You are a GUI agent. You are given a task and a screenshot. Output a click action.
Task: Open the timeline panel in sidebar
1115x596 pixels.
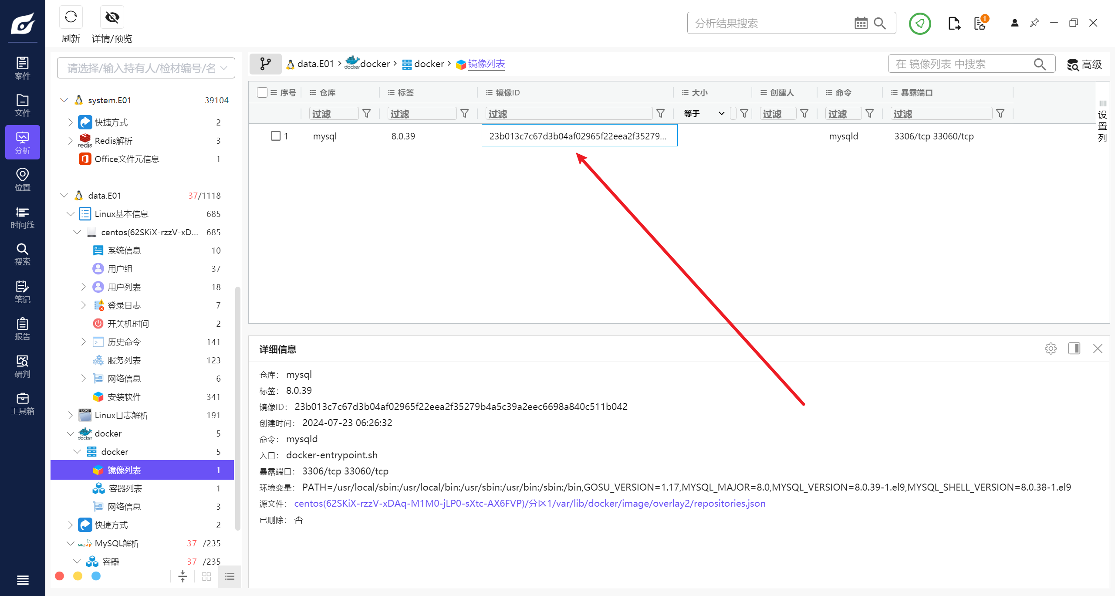click(x=22, y=217)
